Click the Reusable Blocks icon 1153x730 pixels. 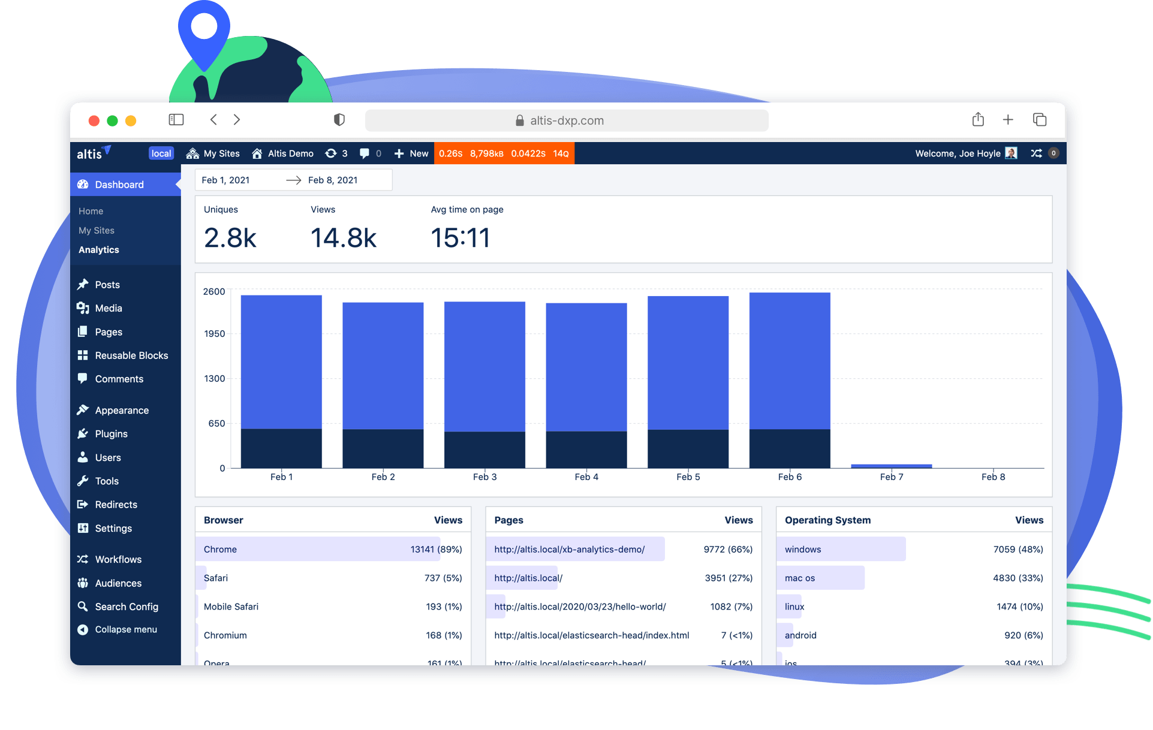(83, 355)
